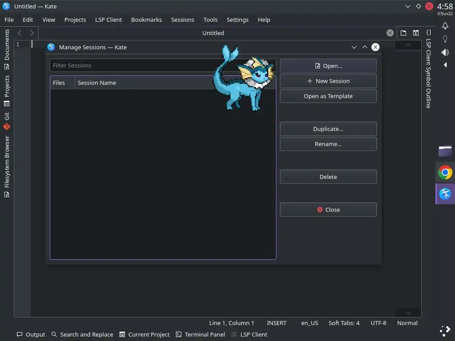Open the volume control
Viewport: 455px width, 341px height.
(445, 52)
